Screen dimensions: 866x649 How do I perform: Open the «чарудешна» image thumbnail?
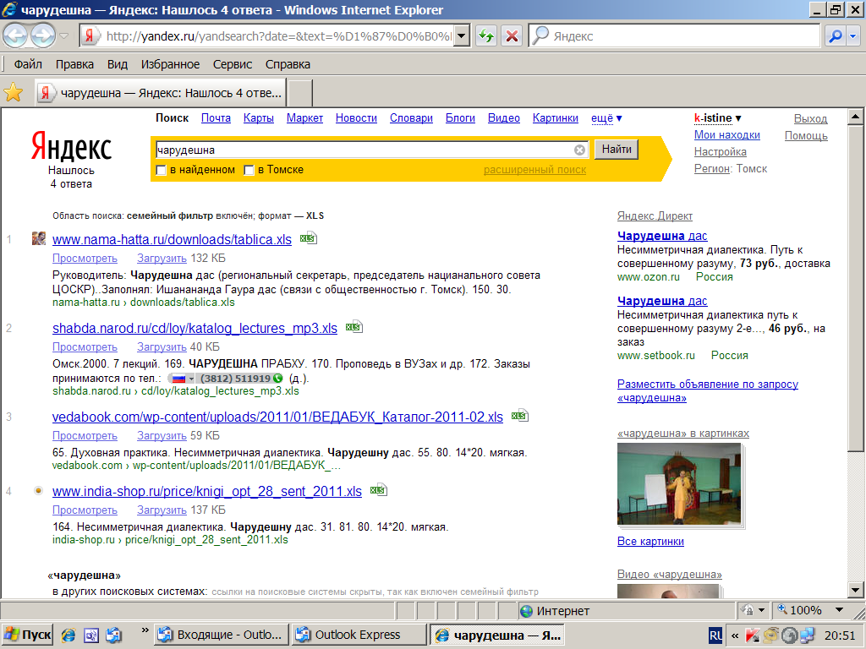pos(679,484)
